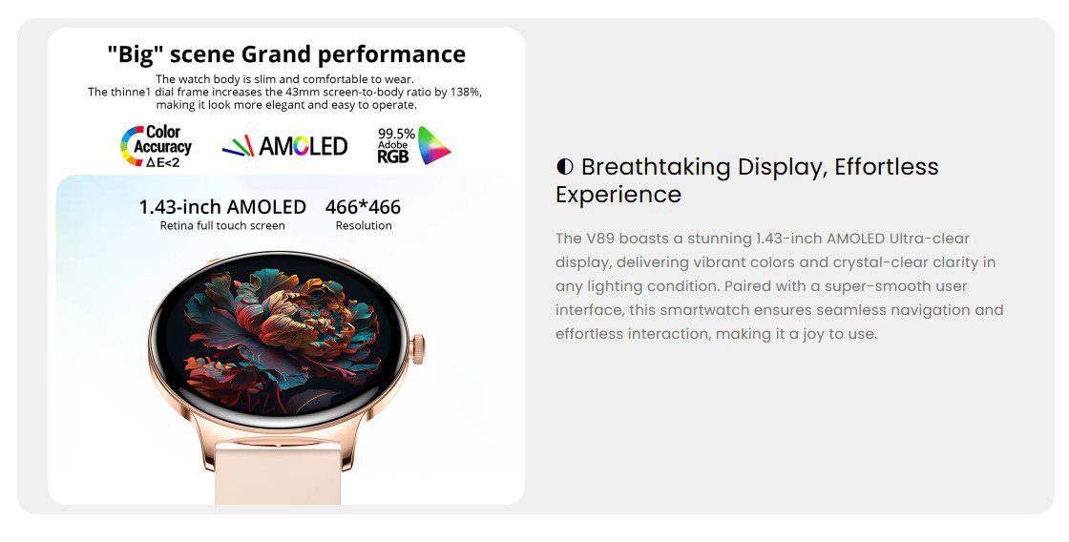
Task: Click the 99.5% Adobe RGB gamut icon
Action: (414, 145)
